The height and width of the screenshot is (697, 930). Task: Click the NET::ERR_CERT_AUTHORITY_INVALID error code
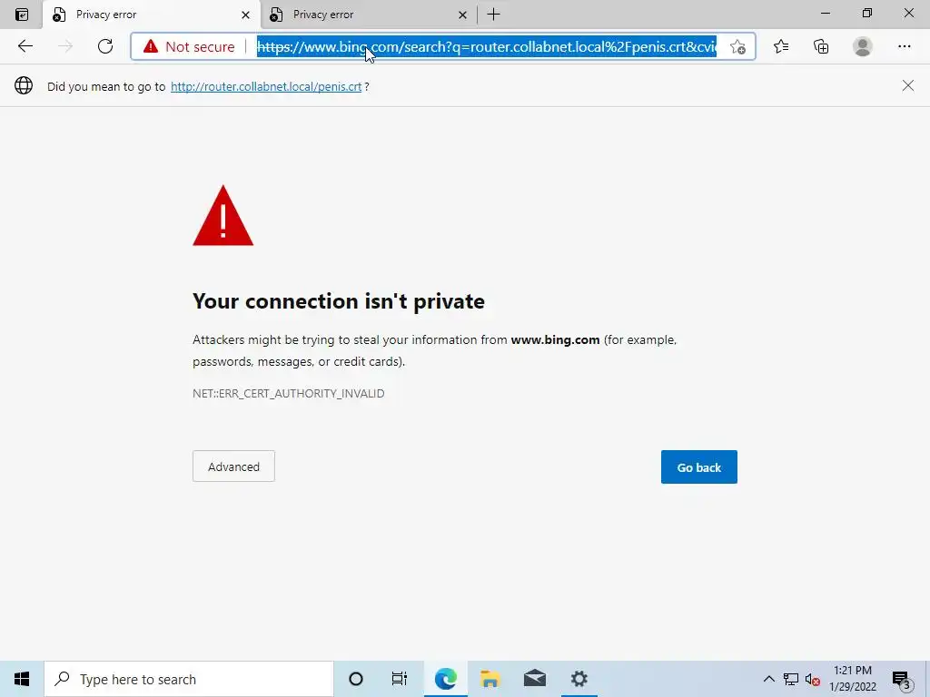pyautogui.click(x=288, y=394)
